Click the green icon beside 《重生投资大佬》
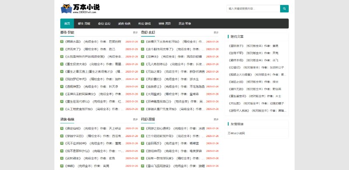Screen dimensions: 349x170 [x=62, y=64]
